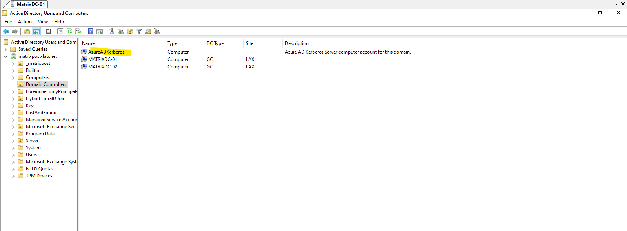Toggle Show/Hide Action Pane icon
This screenshot has height=231, width=627.
click(100, 32)
